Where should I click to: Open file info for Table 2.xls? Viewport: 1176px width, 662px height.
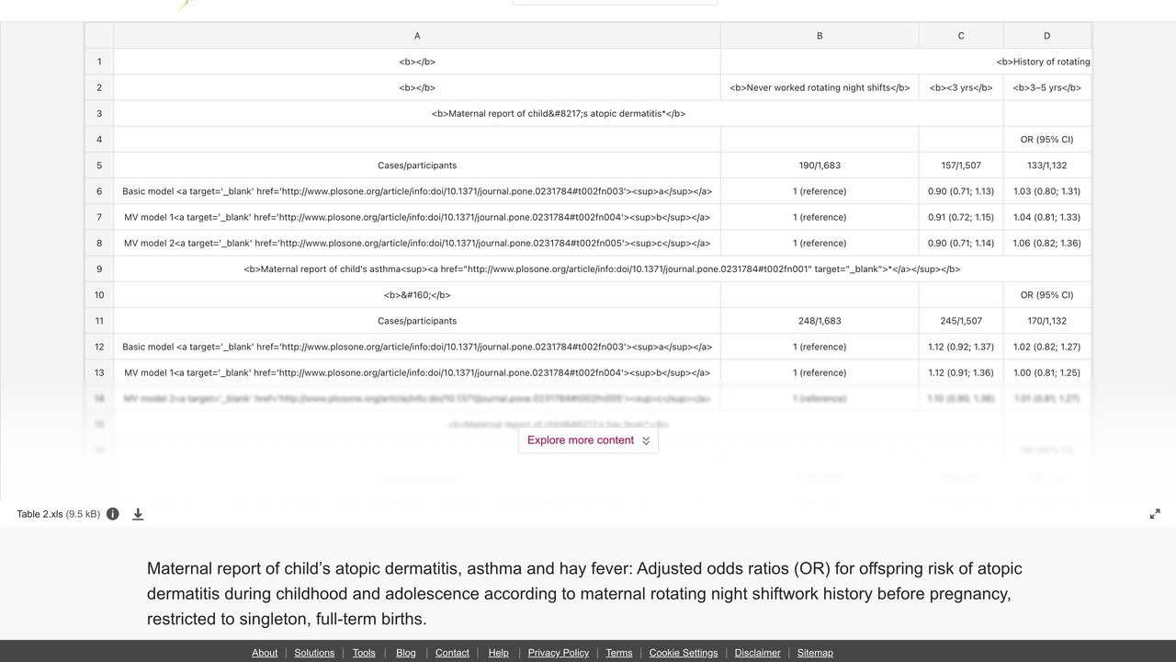pos(113,514)
